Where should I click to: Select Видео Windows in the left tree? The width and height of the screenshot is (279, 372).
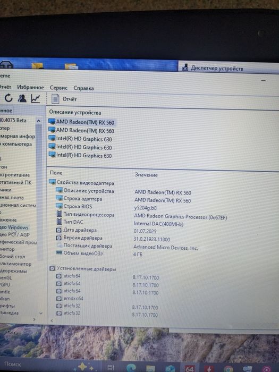coord(14,227)
